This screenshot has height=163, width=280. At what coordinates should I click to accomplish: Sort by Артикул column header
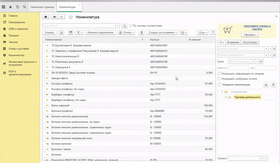(x=155, y=40)
